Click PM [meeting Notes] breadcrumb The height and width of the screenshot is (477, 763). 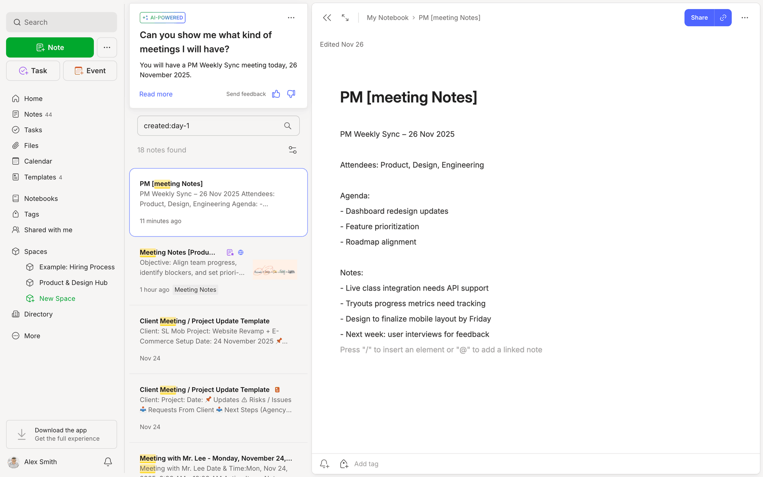tap(449, 17)
